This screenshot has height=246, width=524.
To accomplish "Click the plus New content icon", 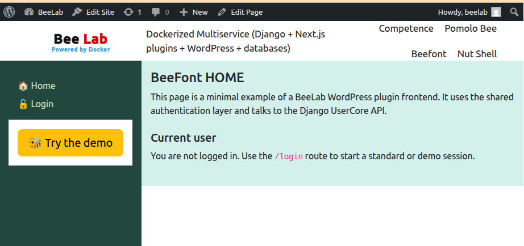I will tap(183, 12).
